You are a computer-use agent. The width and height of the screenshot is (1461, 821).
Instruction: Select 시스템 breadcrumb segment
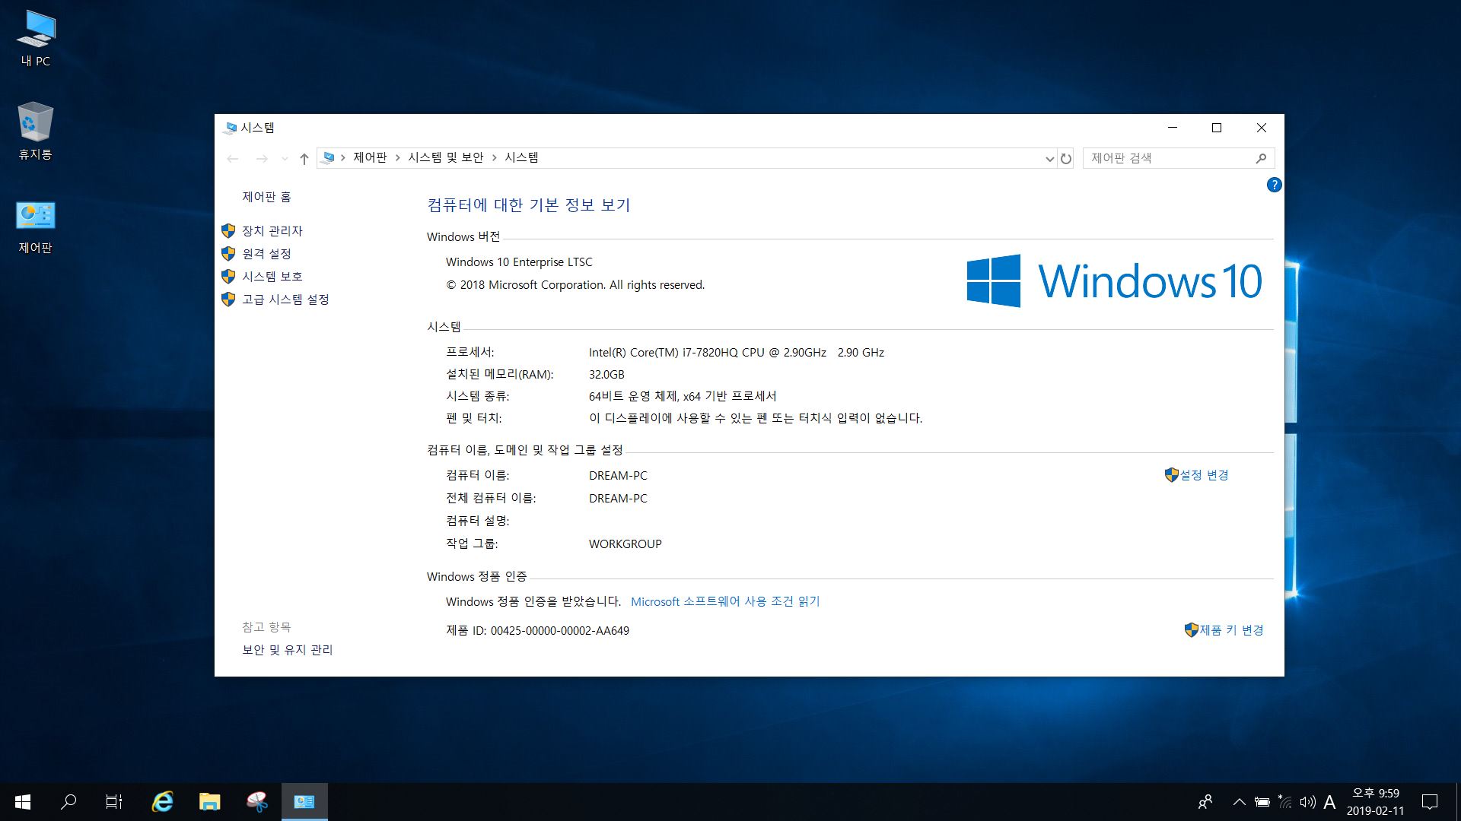tap(521, 157)
